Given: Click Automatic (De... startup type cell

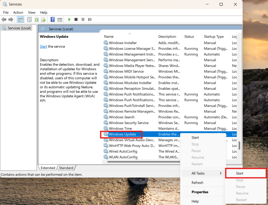Looking at the screenshot, I should pyautogui.click(x=216, y=117).
